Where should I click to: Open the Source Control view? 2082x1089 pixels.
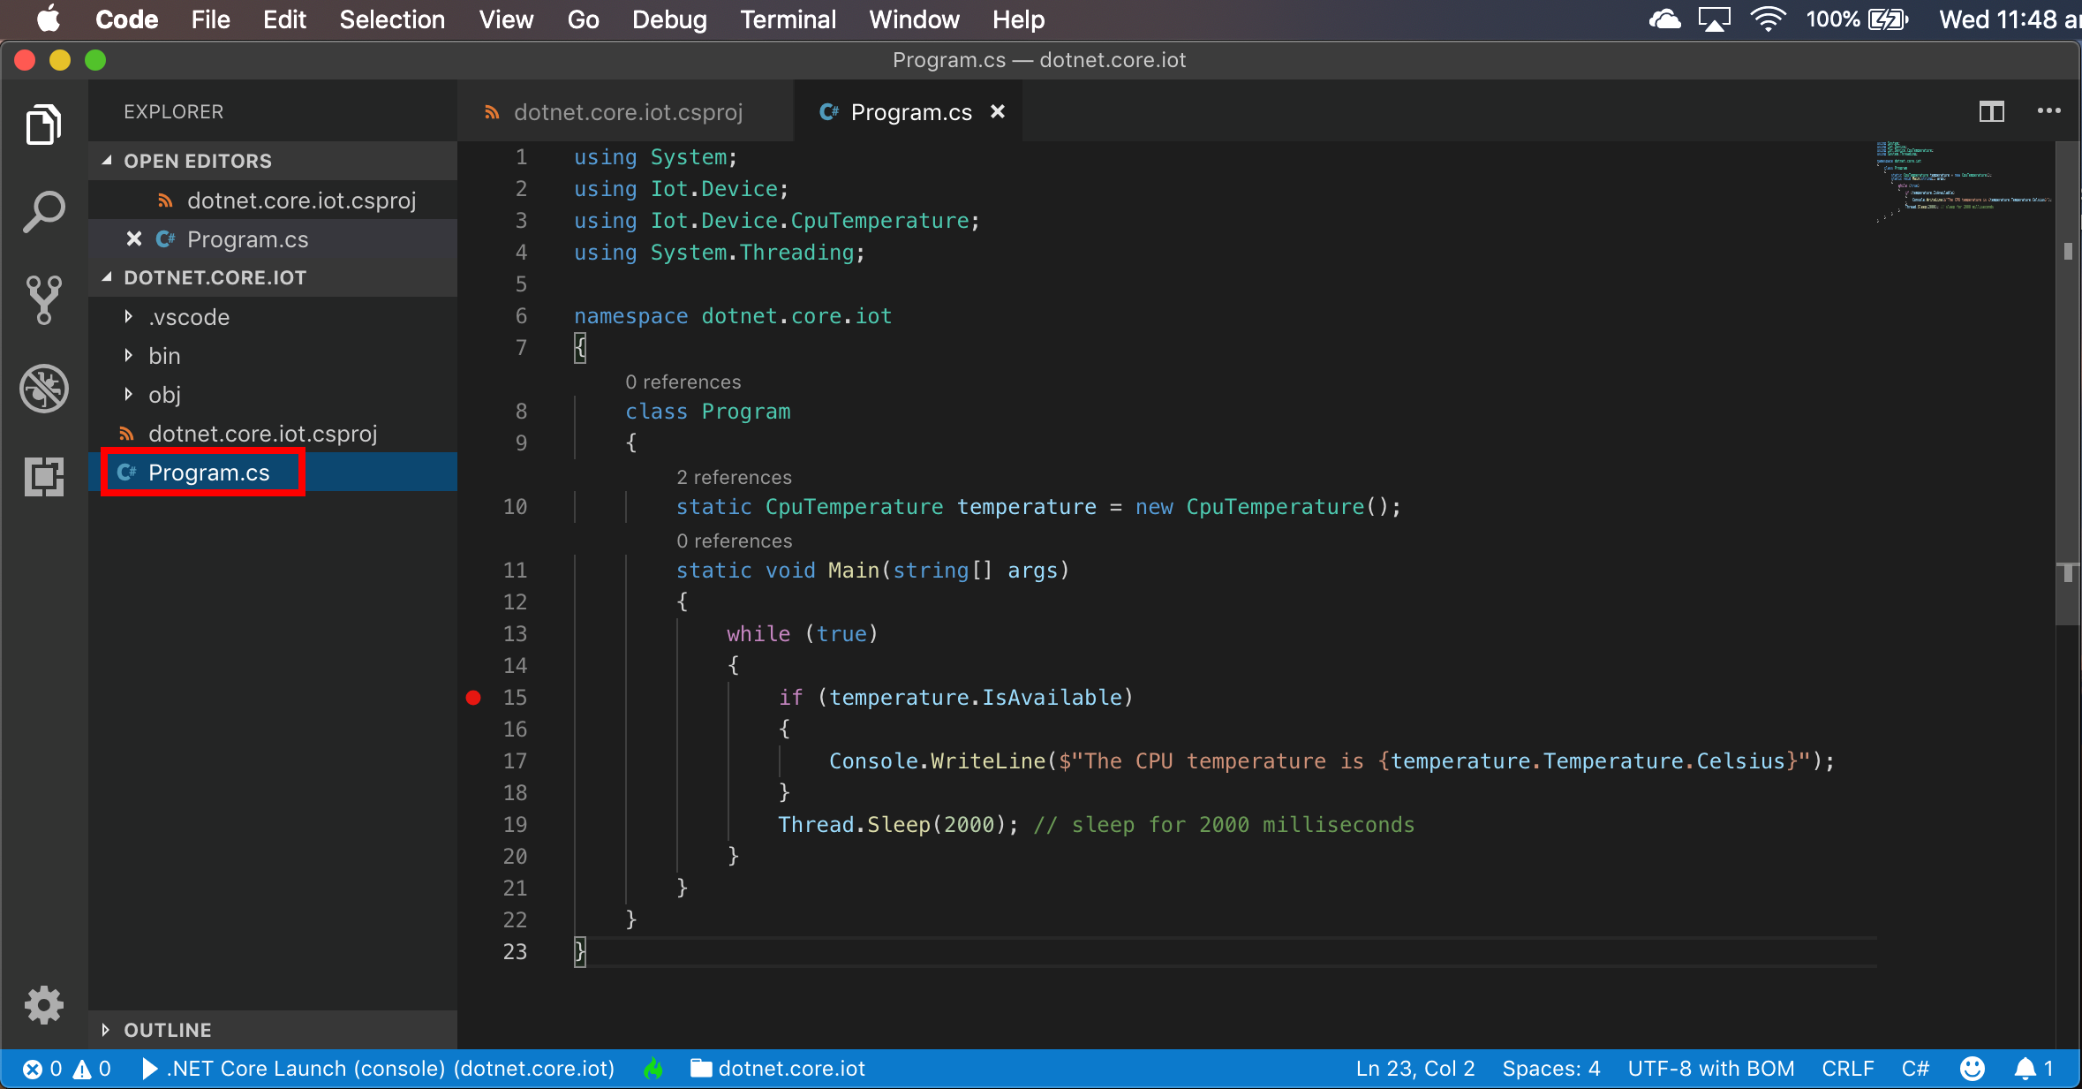43,300
